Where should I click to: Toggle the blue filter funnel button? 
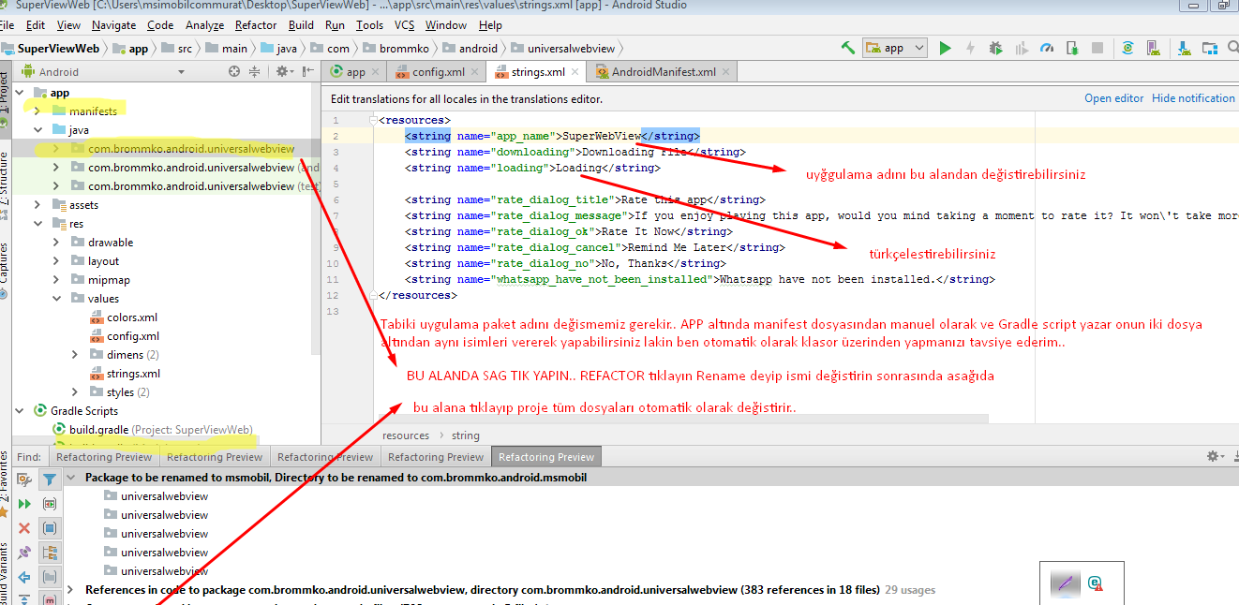(50, 479)
